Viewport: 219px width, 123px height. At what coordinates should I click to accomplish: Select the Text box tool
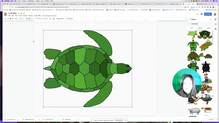(29, 18)
